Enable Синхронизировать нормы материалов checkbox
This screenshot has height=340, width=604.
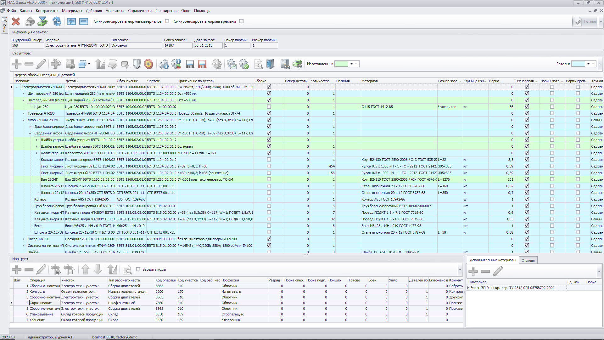point(167,21)
